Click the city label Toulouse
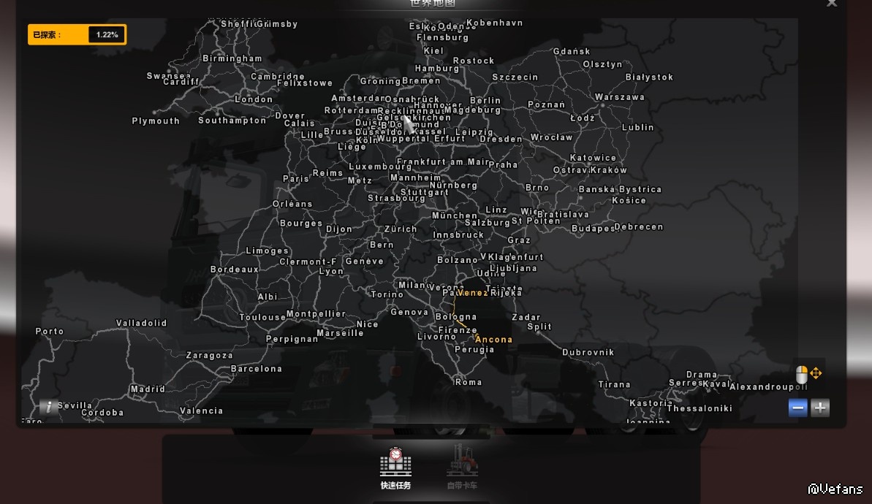Viewport: 872px width, 504px height. tap(262, 317)
